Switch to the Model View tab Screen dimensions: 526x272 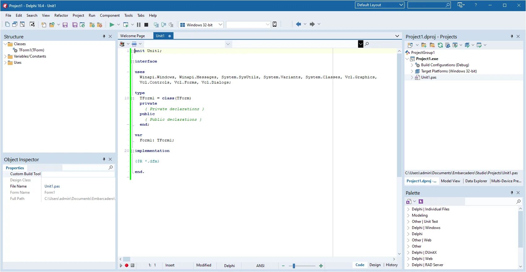click(x=450, y=181)
